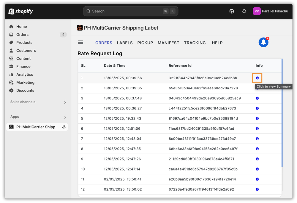
Task: Click reference 04043c4504499de20e93095d05825ec9
Action: (x=205, y=98)
